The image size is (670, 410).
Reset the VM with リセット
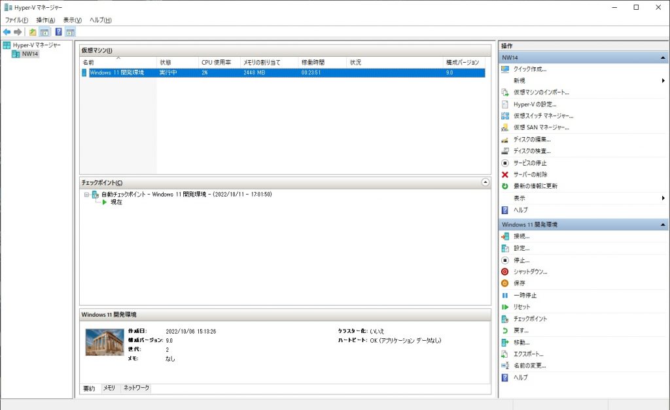[x=521, y=306]
